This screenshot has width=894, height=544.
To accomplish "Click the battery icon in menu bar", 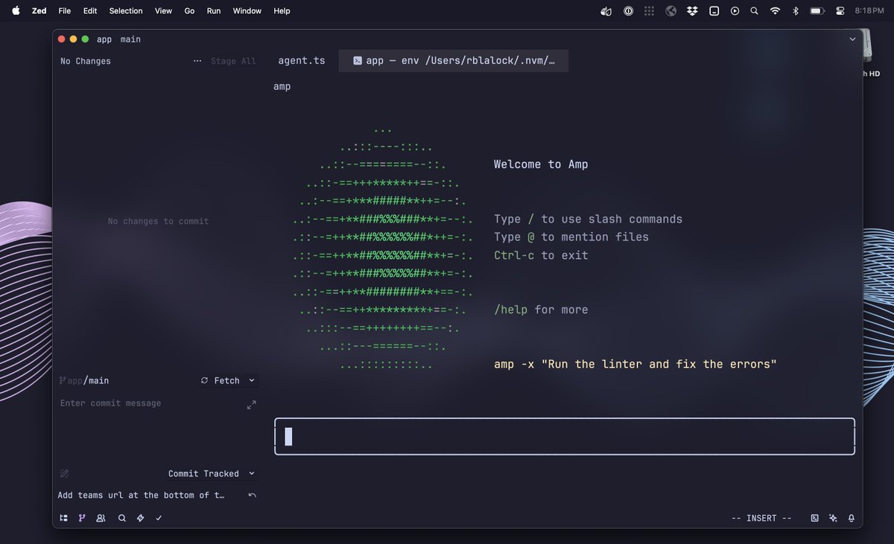I will 817,11.
